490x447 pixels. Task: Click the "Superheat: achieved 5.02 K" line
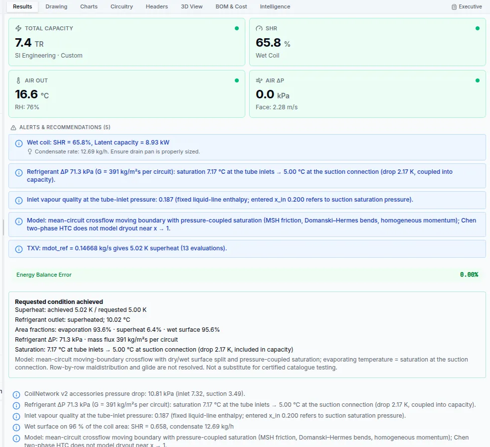[x=81, y=310]
